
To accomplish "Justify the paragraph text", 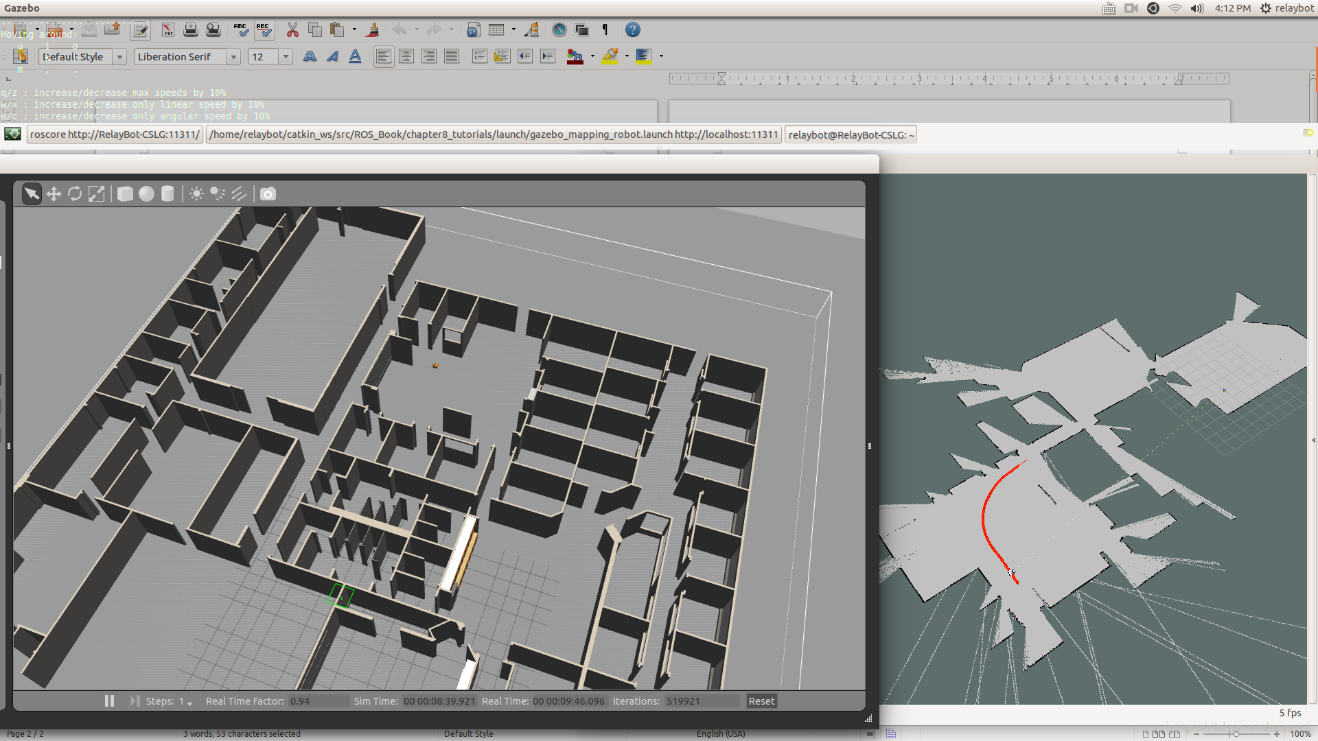I will (x=452, y=56).
